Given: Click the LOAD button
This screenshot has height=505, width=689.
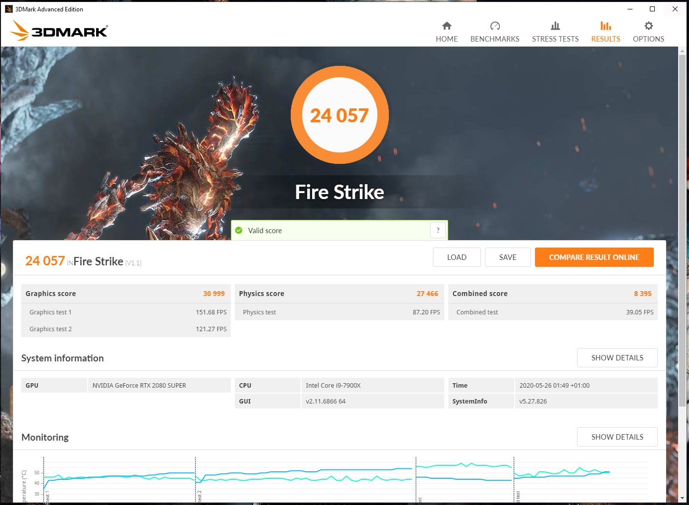Looking at the screenshot, I should [457, 257].
